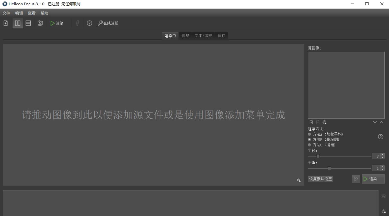The image size is (389, 216).
Task: Increase the 半径 value using the up stepper
Action: pyautogui.click(x=382, y=154)
